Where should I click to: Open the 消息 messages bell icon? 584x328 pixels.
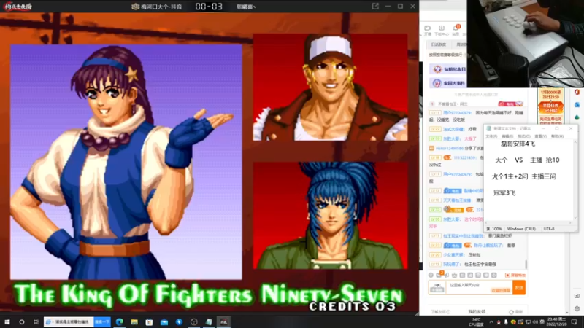click(x=456, y=31)
